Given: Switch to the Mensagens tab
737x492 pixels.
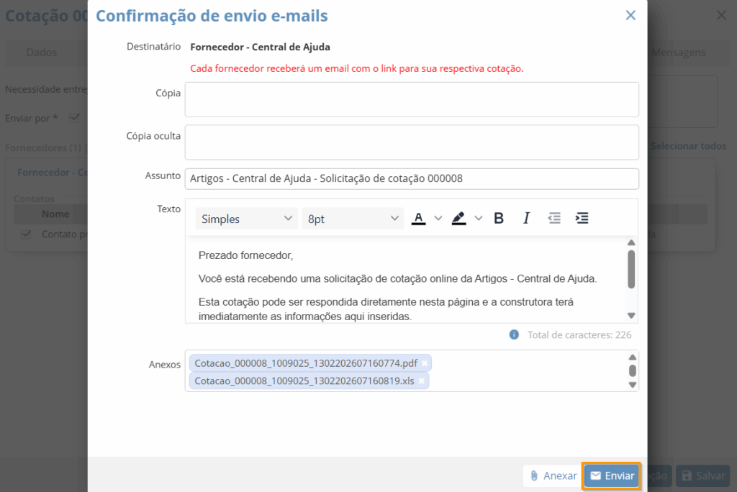Looking at the screenshot, I should 678,53.
